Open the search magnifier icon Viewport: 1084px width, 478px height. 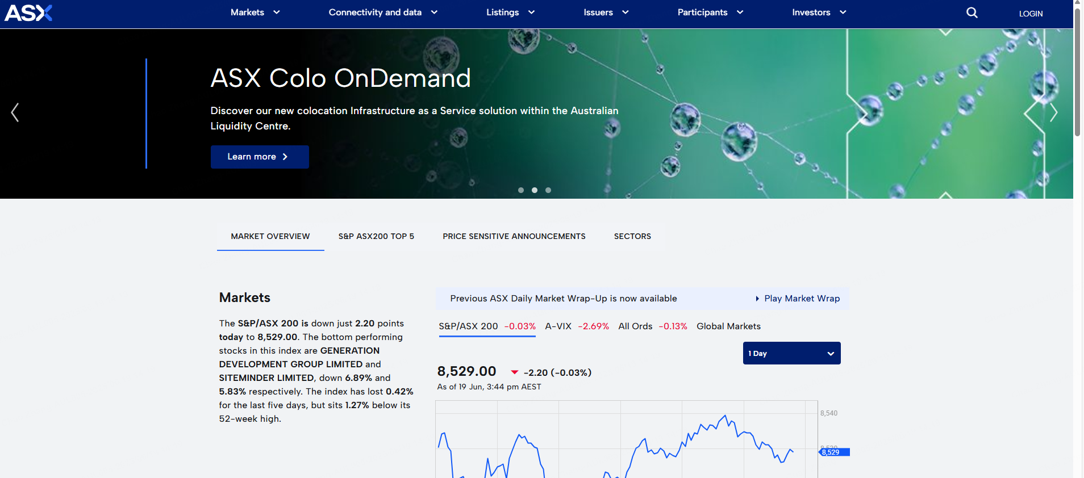pos(972,12)
